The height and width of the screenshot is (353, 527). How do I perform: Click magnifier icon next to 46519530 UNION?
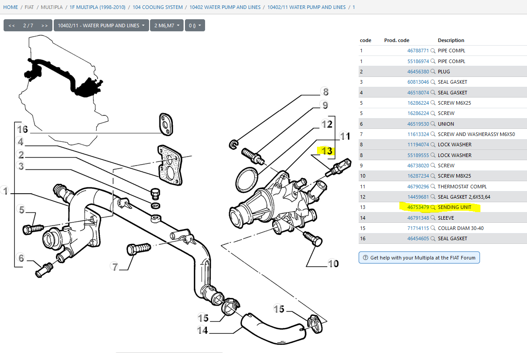433,124
